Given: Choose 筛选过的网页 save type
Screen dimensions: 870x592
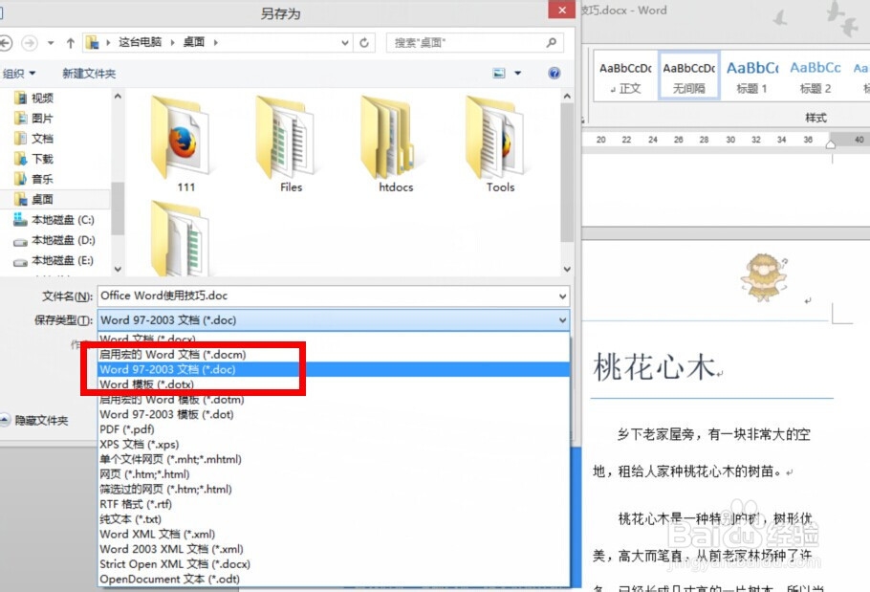Looking at the screenshot, I should coord(334,490).
